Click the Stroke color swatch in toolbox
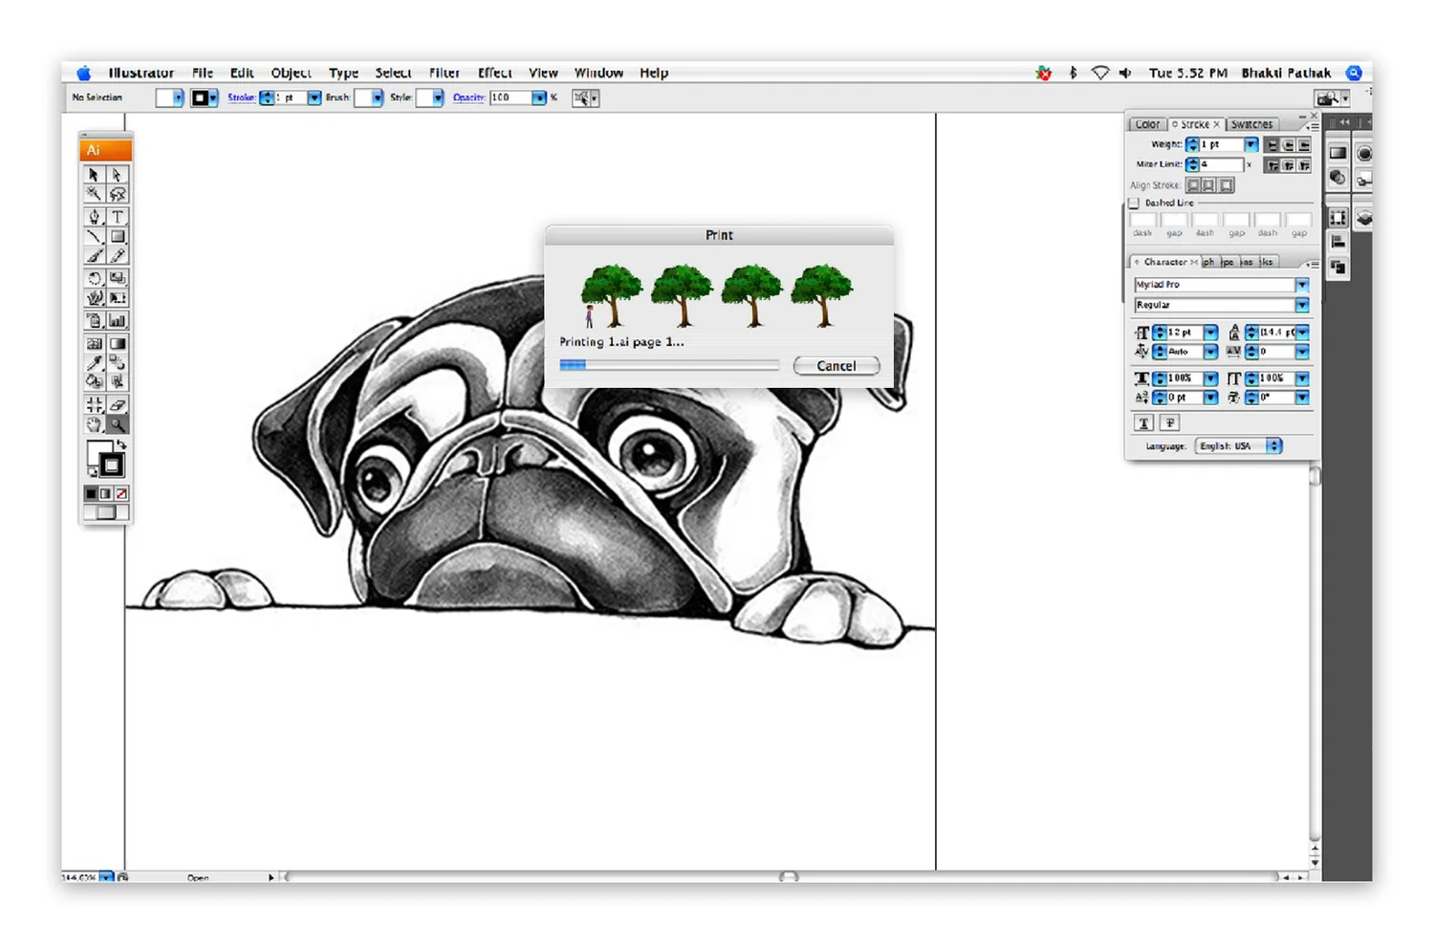1434x944 pixels. [111, 465]
